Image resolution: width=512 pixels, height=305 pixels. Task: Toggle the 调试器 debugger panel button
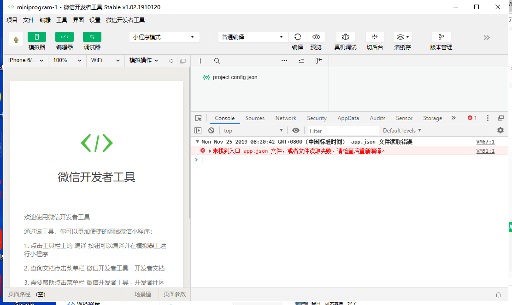(x=92, y=37)
